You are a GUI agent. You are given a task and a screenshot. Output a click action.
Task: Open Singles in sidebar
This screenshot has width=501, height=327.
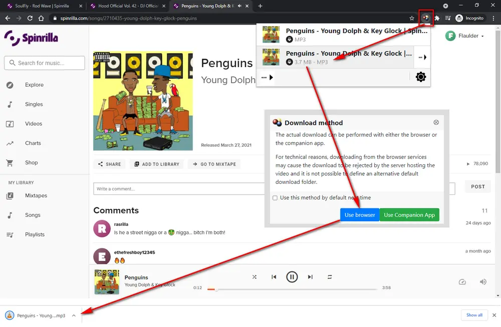[34, 104]
